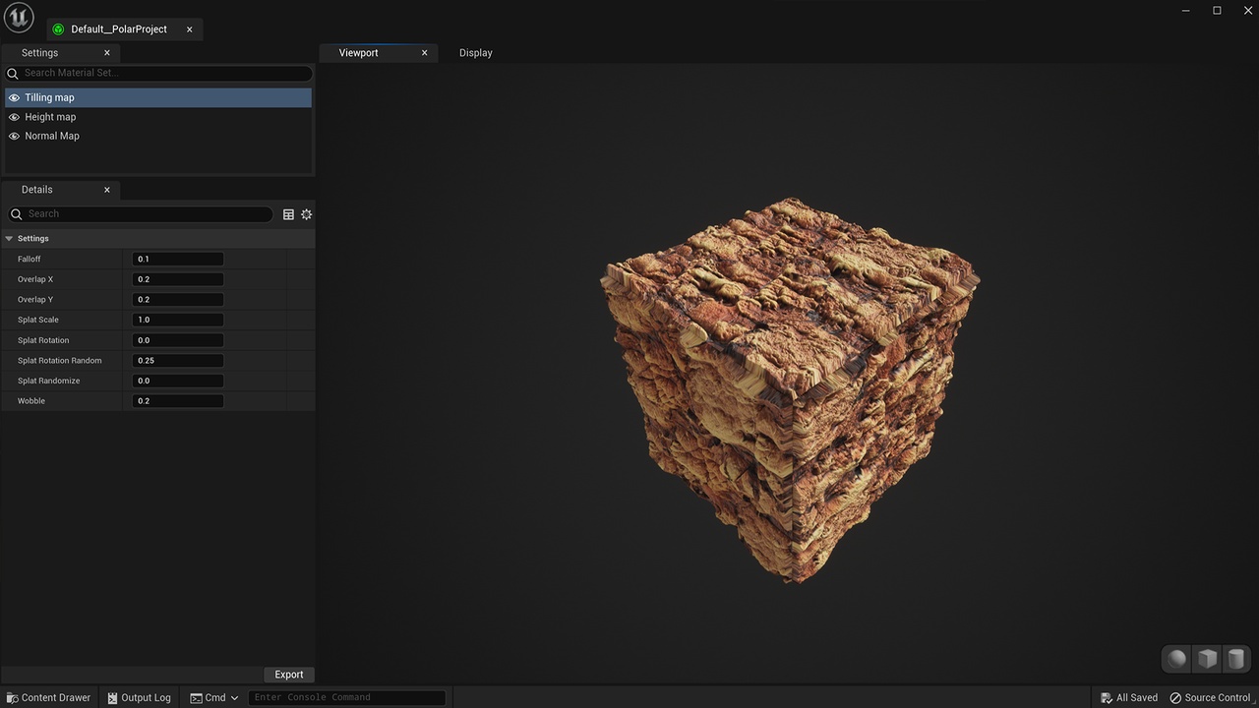Viewport: 1259px width, 708px height.
Task: Toggle visibility eye for Height map
Action: tap(14, 117)
